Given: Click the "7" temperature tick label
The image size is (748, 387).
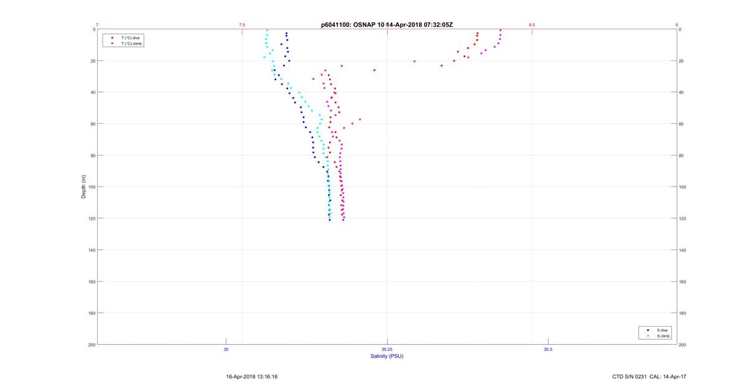Looking at the screenshot, I should pos(97,25).
